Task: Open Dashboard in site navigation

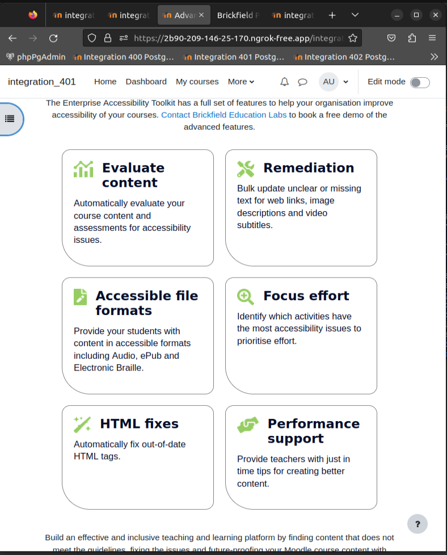Action: pos(146,82)
